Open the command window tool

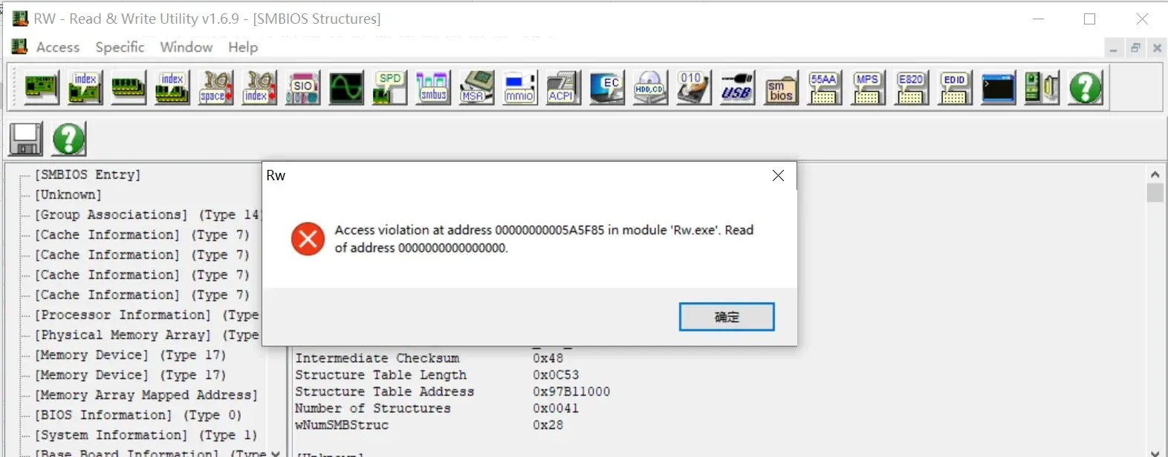[x=998, y=88]
